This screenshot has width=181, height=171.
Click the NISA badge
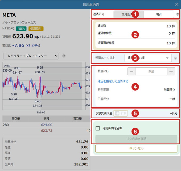click(21, 29)
